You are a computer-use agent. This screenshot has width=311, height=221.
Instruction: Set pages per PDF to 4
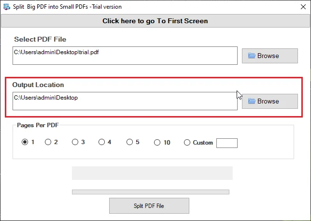(101, 142)
